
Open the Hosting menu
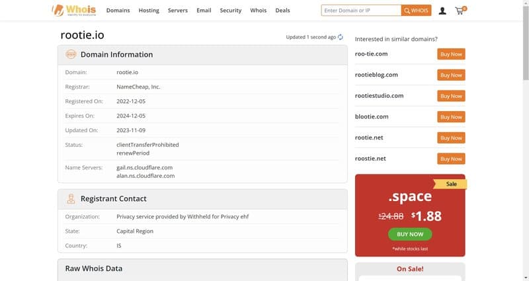click(149, 11)
